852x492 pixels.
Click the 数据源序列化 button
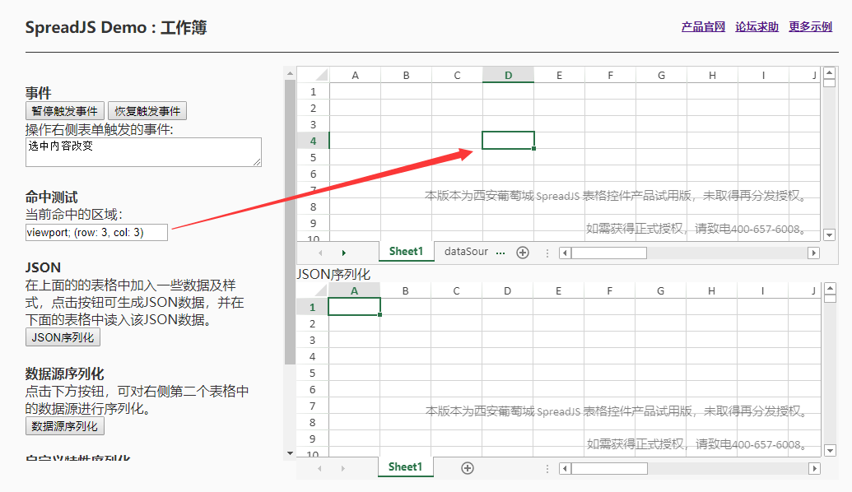pyautogui.click(x=65, y=426)
